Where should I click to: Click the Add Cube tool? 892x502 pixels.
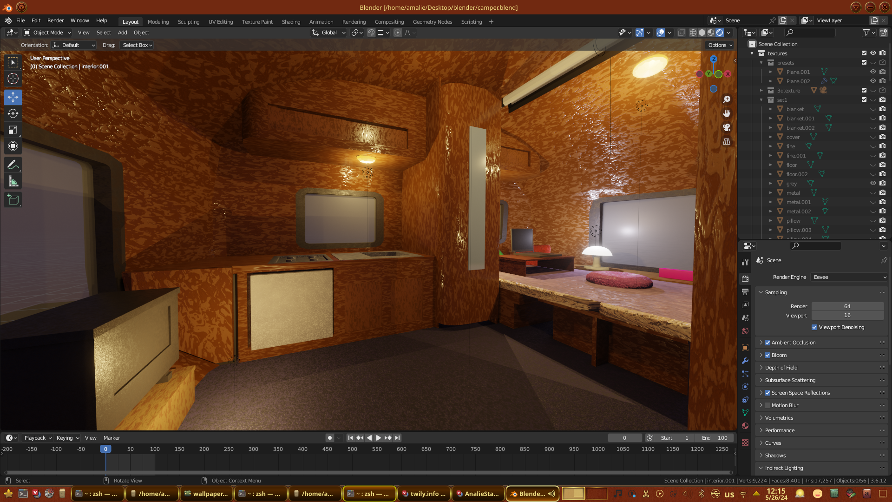(13, 200)
